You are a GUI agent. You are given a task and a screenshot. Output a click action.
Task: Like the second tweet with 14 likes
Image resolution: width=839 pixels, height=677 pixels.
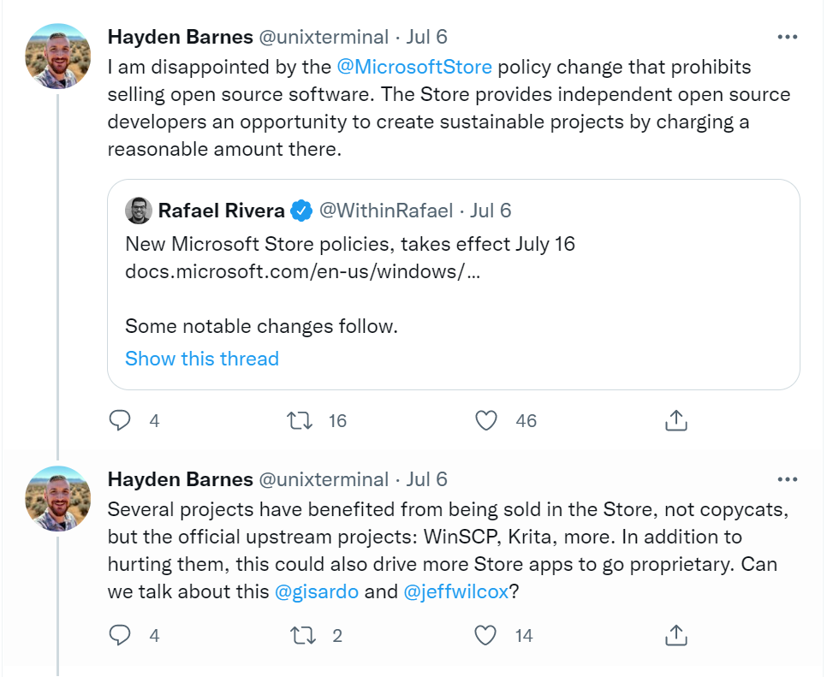[486, 635]
